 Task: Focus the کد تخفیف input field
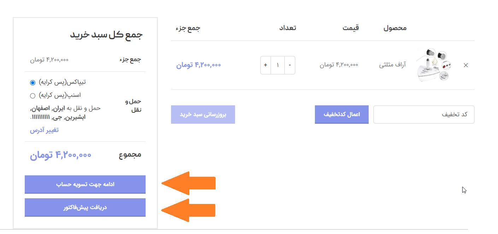(424, 115)
